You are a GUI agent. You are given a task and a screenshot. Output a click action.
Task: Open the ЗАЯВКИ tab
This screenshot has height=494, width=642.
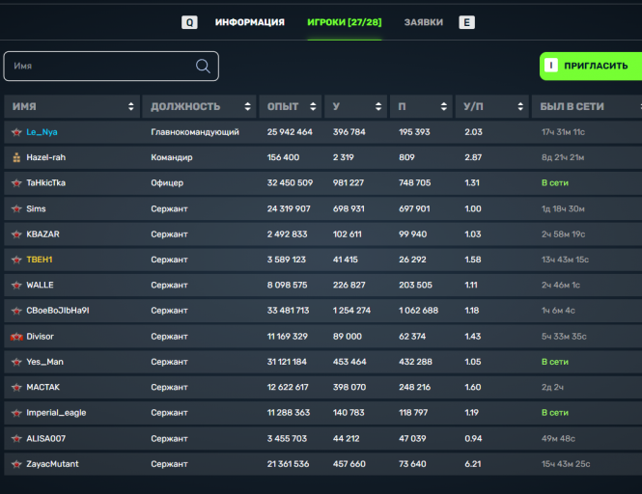[424, 22]
